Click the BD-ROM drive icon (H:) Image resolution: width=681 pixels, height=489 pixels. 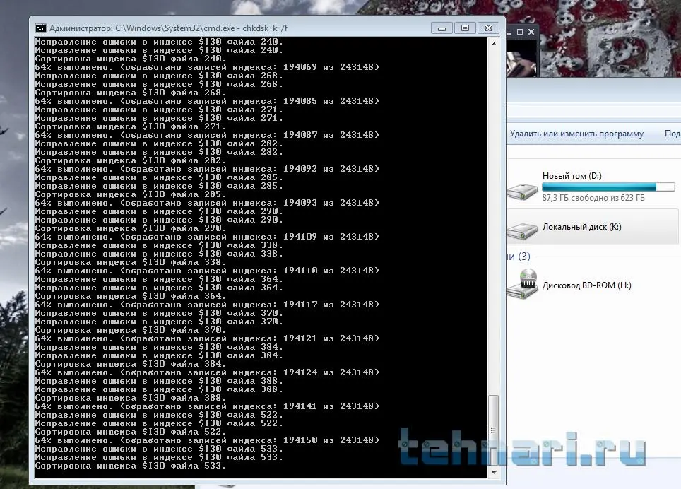(523, 284)
